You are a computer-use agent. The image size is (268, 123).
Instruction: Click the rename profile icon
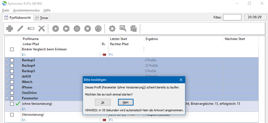31,28
